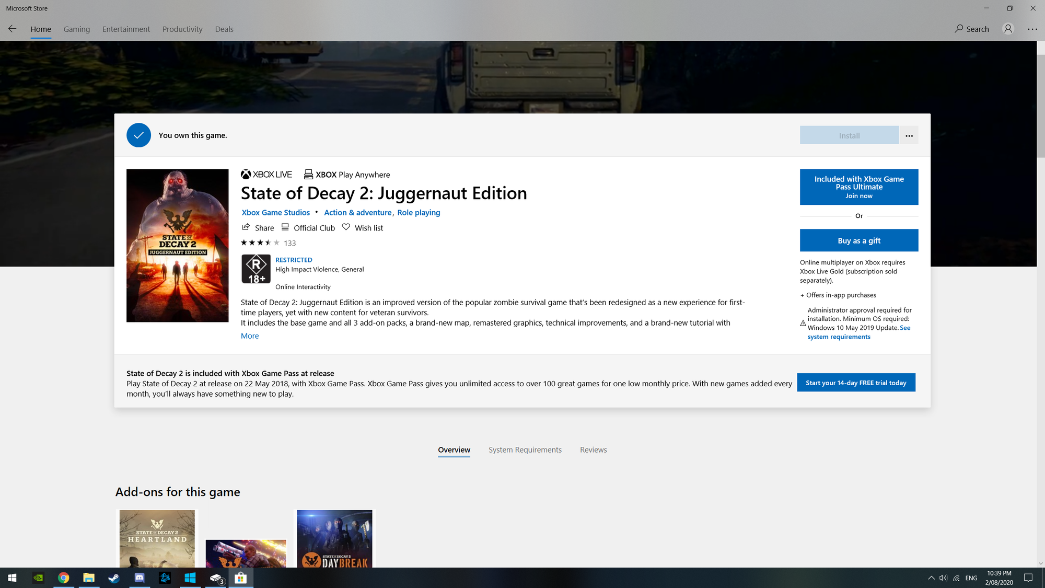Switch to the Home tab
Image resolution: width=1045 pixels, height=588 pixels.
(x=41, y=29)
